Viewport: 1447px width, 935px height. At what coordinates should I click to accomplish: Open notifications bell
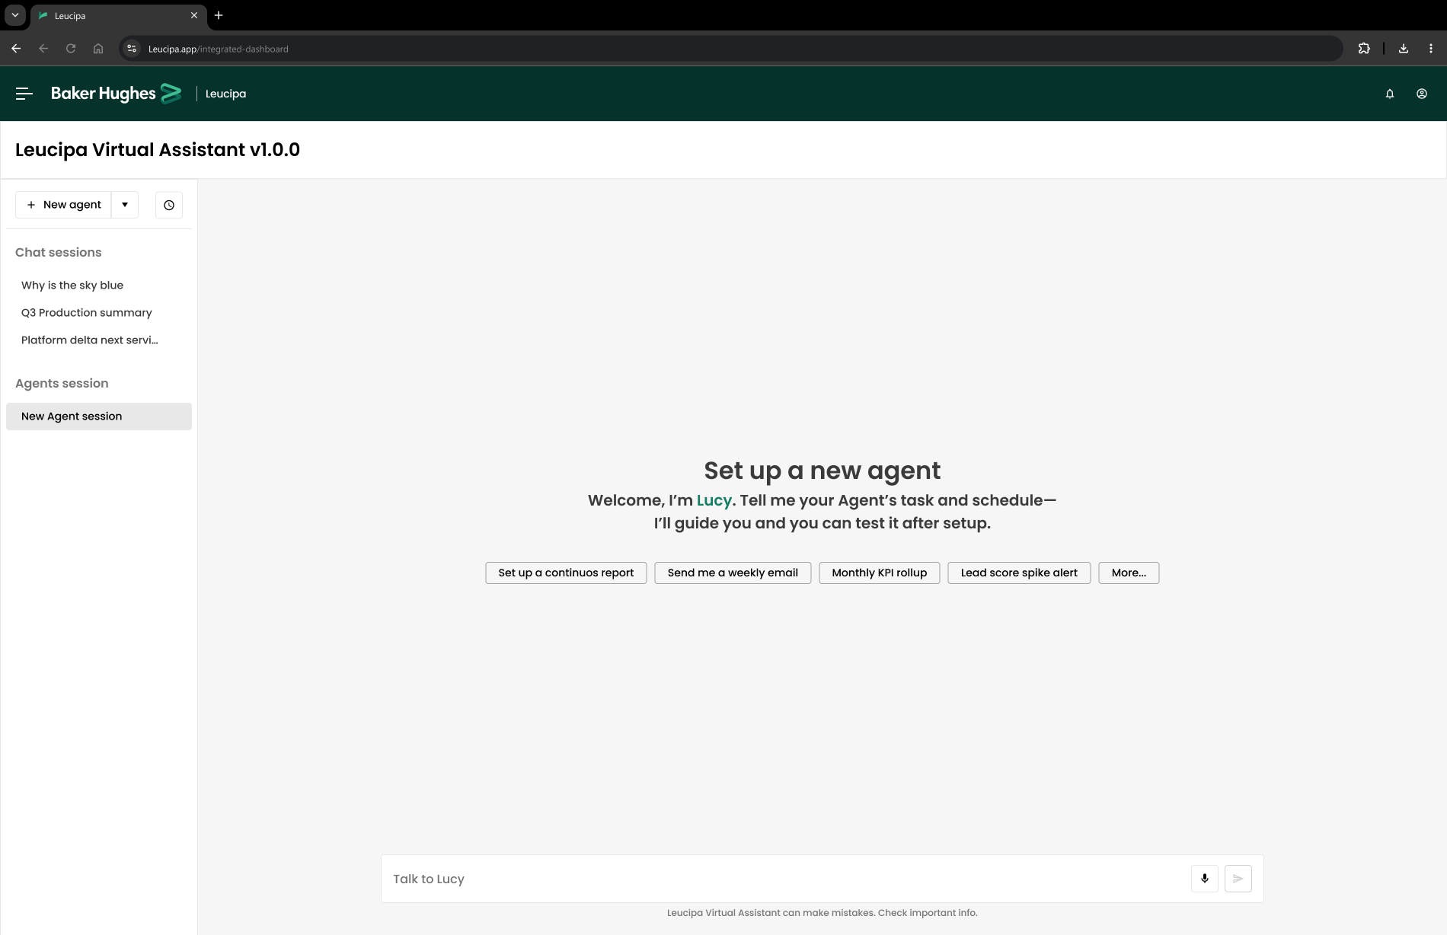point(1389,94)
